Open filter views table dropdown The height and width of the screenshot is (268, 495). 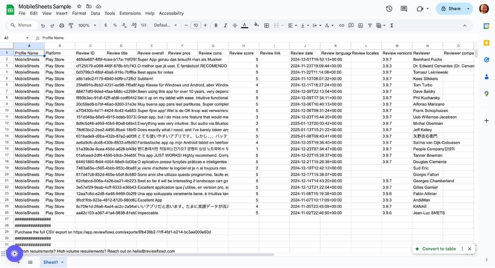coord(381,25)
